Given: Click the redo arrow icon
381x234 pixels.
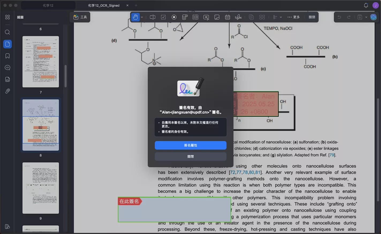Looking at the screenshot, I should pyautogui.click(x=349, y=17).
